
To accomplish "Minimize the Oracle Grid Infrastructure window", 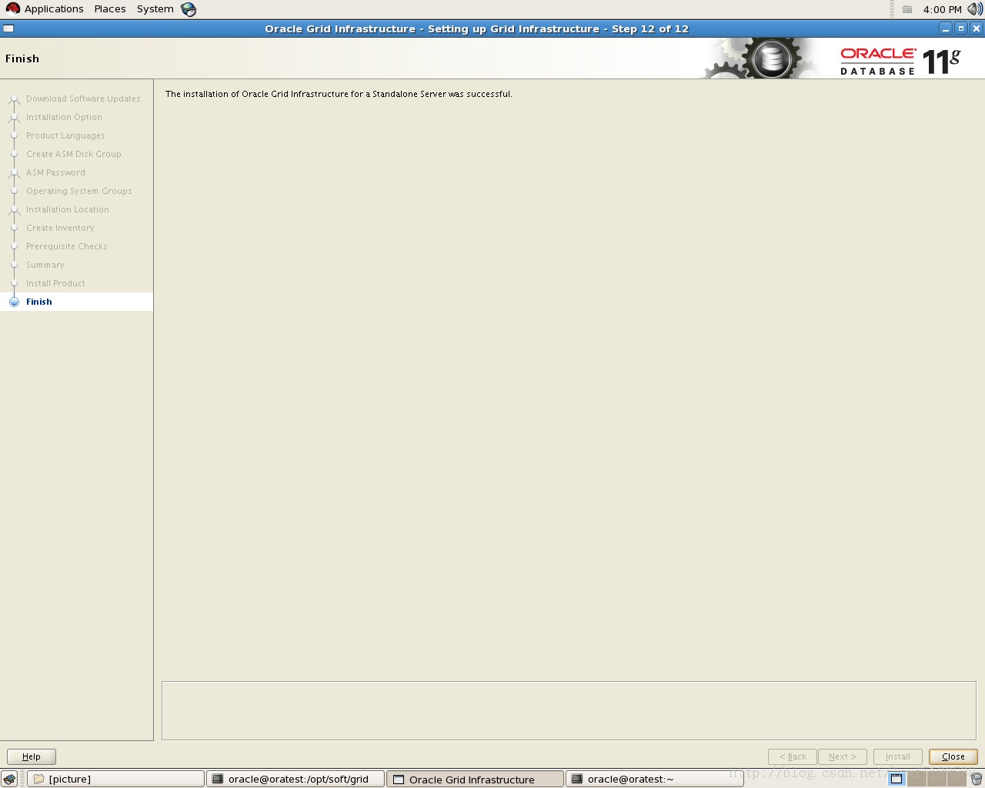I will tap(946, 28).
